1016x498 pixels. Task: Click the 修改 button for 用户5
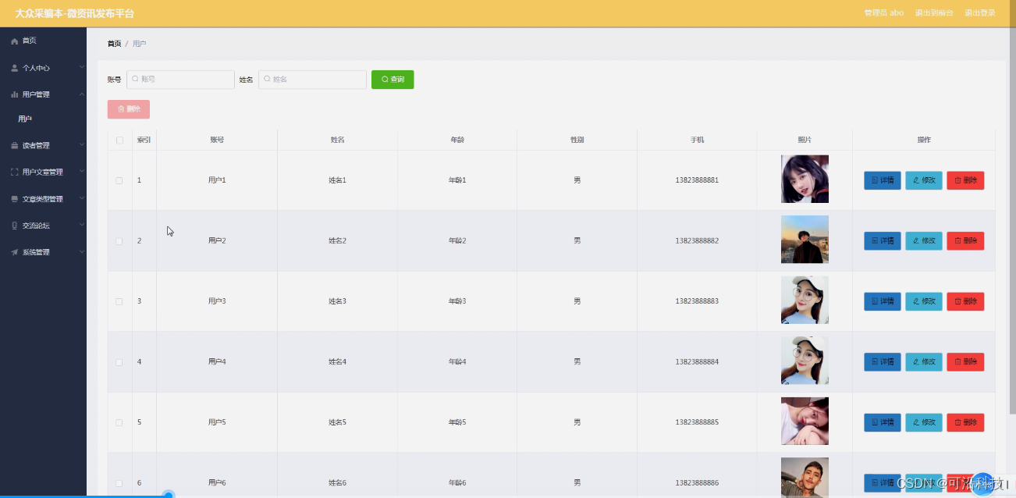pos(924,422)
